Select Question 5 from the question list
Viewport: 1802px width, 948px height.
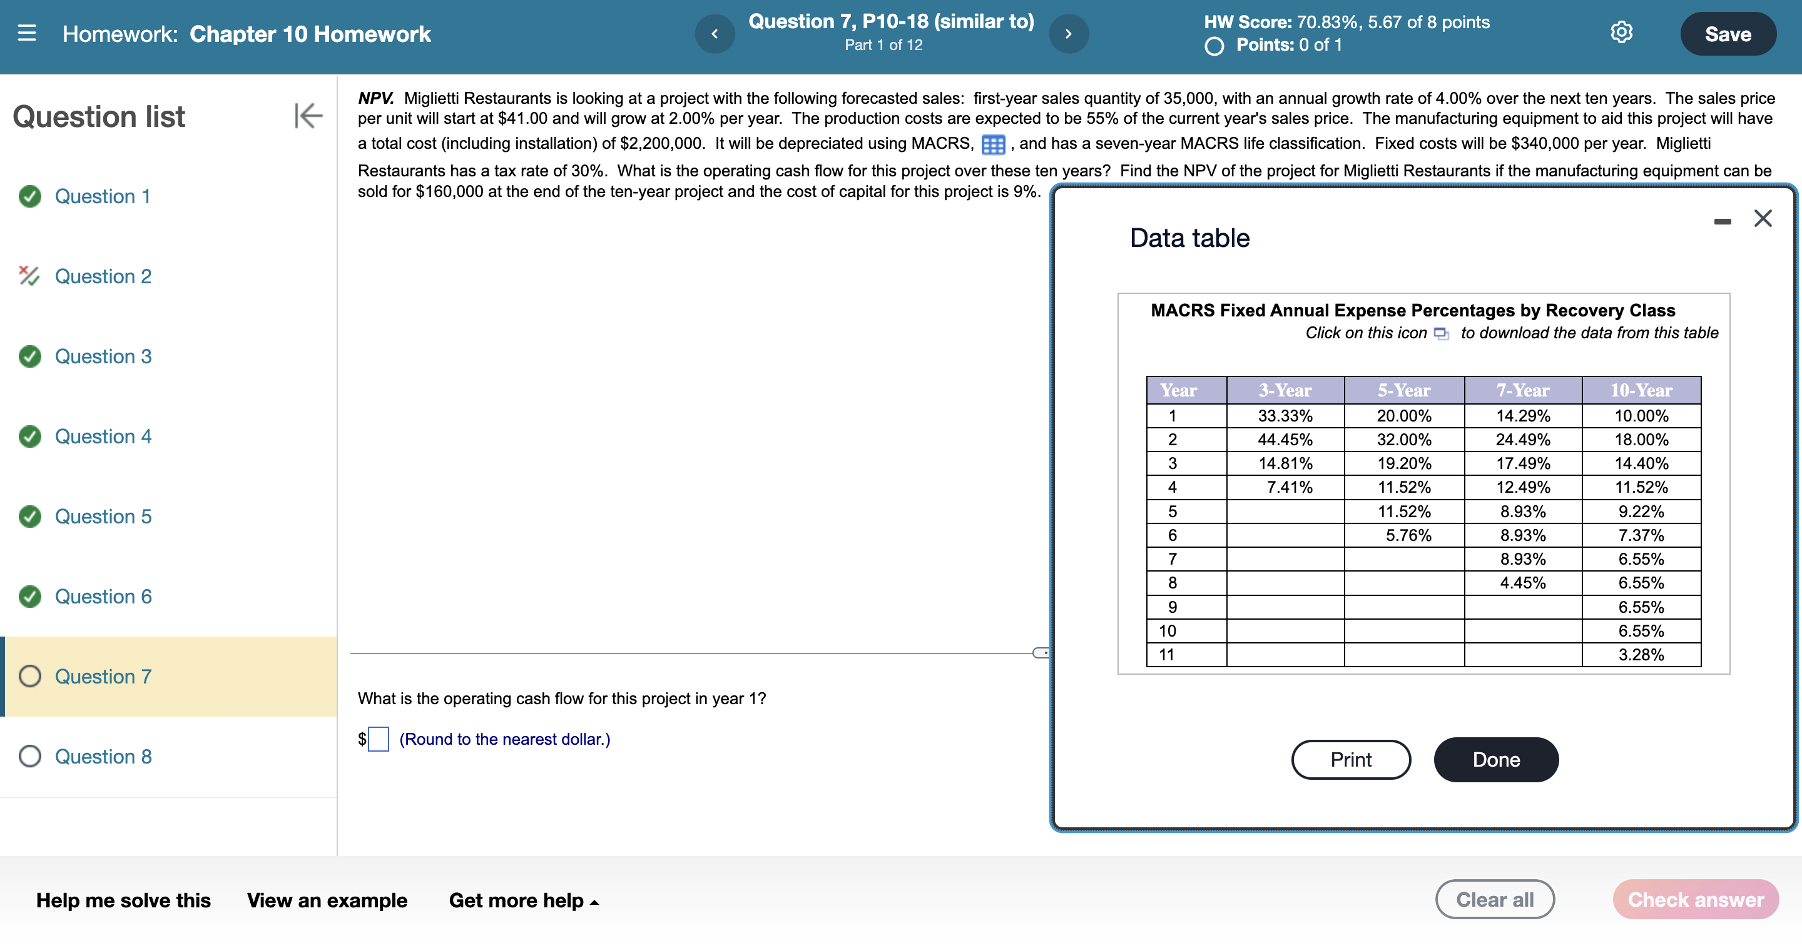(103, 516)
